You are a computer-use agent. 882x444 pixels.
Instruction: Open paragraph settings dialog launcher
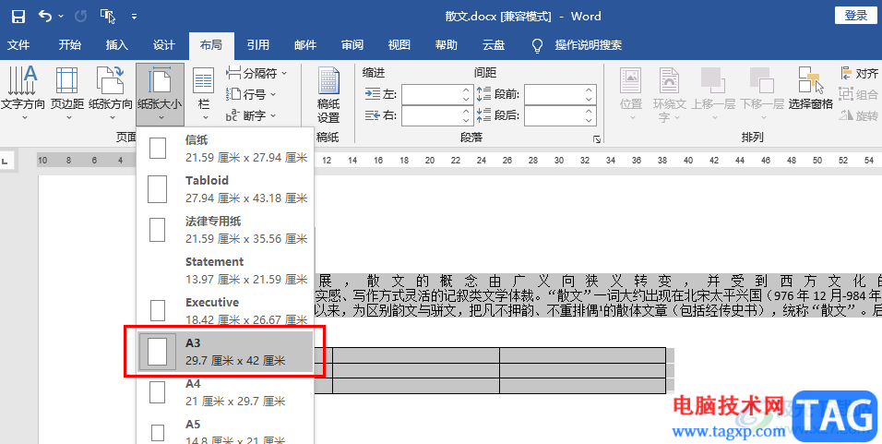coord(597,139)
